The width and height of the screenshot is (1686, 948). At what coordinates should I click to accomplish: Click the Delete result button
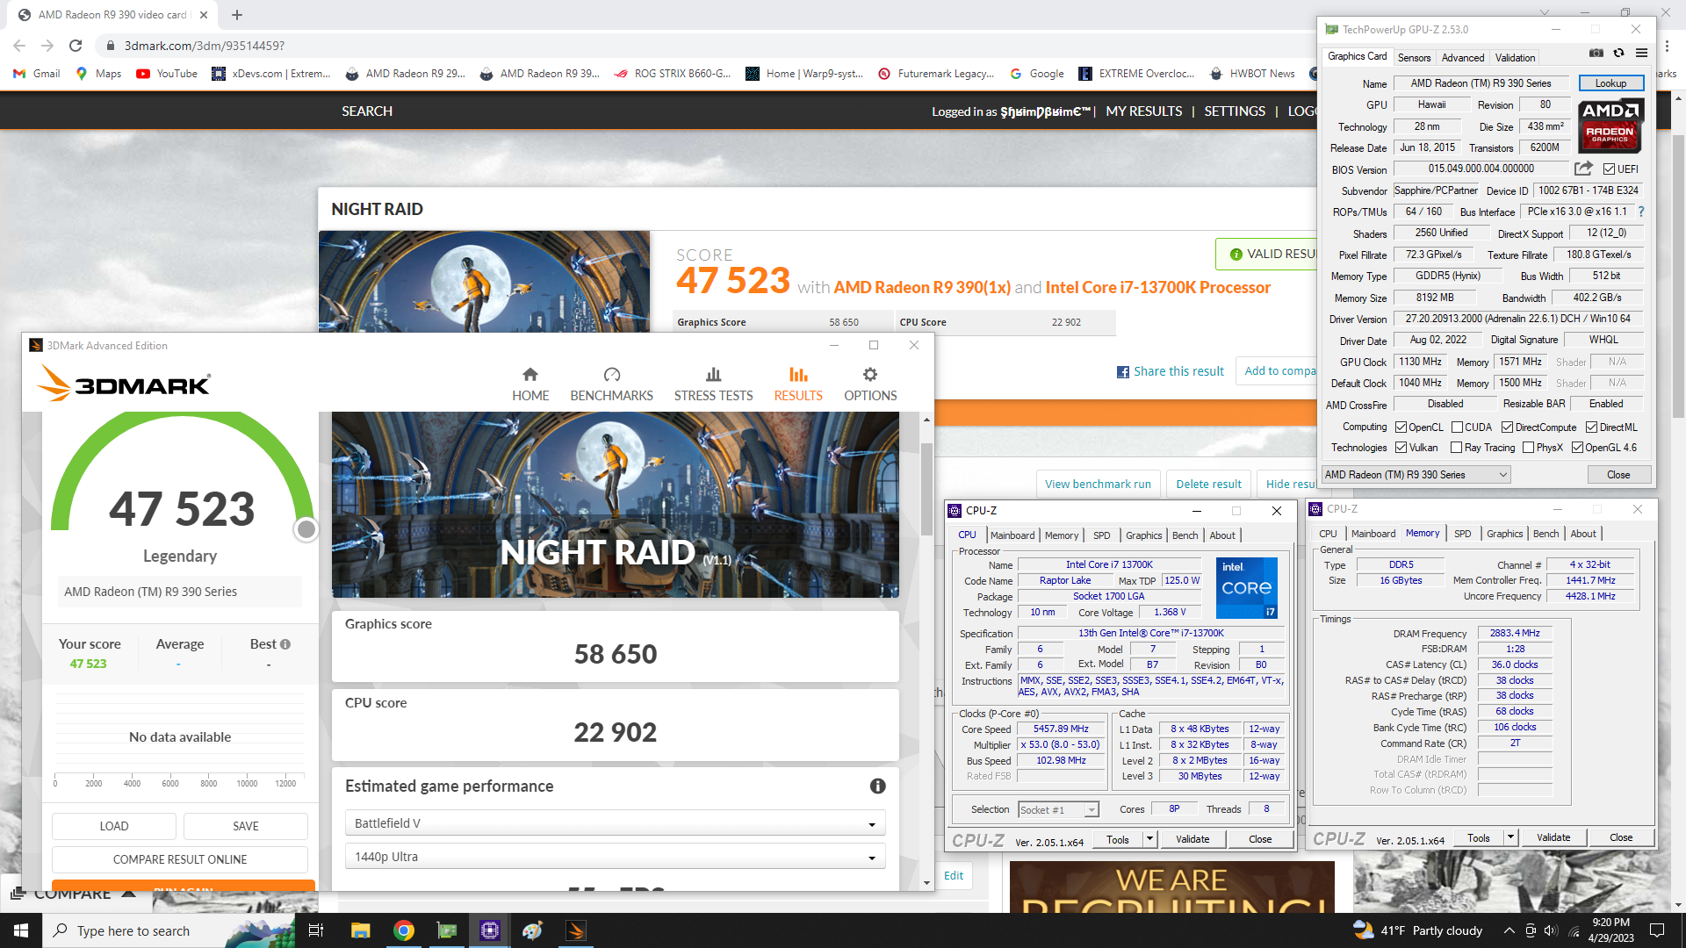click(1208, 484)
